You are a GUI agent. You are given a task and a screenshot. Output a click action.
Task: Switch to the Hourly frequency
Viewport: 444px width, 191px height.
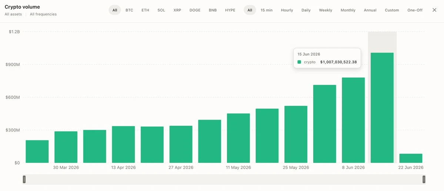(x=287, y=10)
